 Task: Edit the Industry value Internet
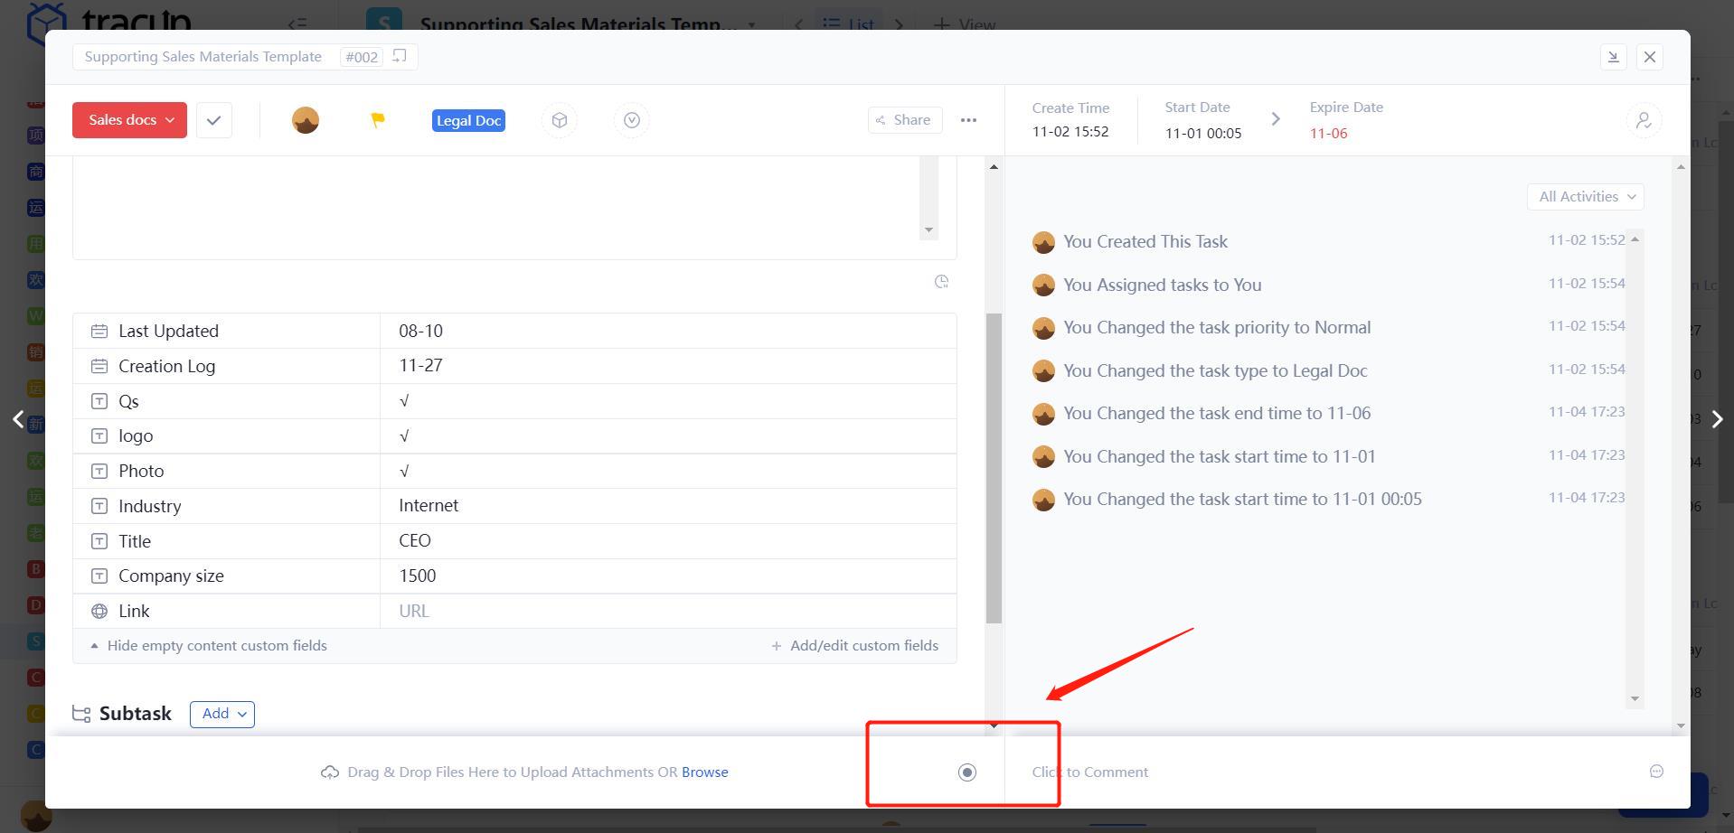tap(668, 506)
